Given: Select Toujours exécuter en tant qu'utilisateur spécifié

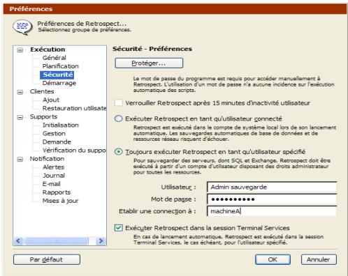Looking at the screenshot, I should coord(119,152).
